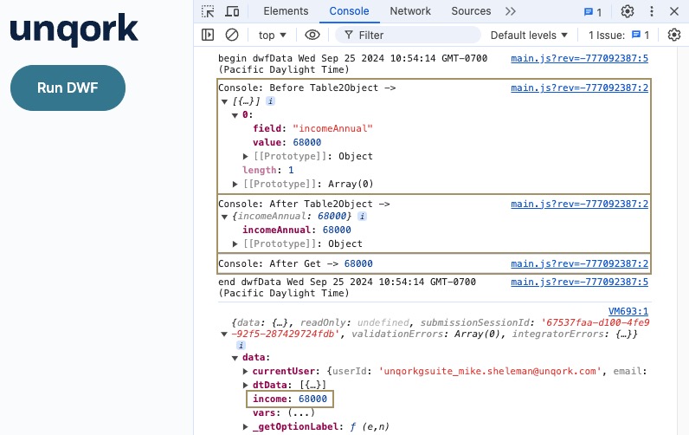Open main.js link beside end dwfData
The width and height of the screenshot is (689, 435).
point(579,282)
